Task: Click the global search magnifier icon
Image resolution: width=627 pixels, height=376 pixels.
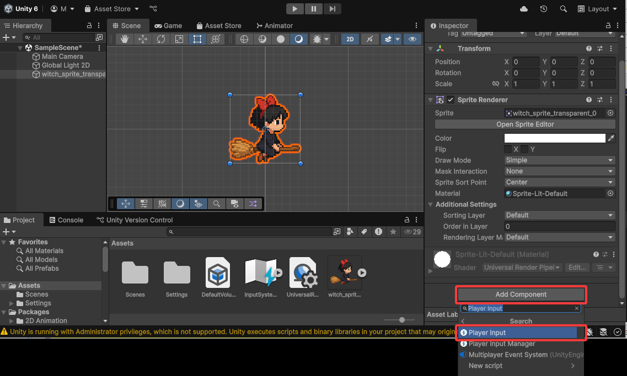Action: (563, 9)
